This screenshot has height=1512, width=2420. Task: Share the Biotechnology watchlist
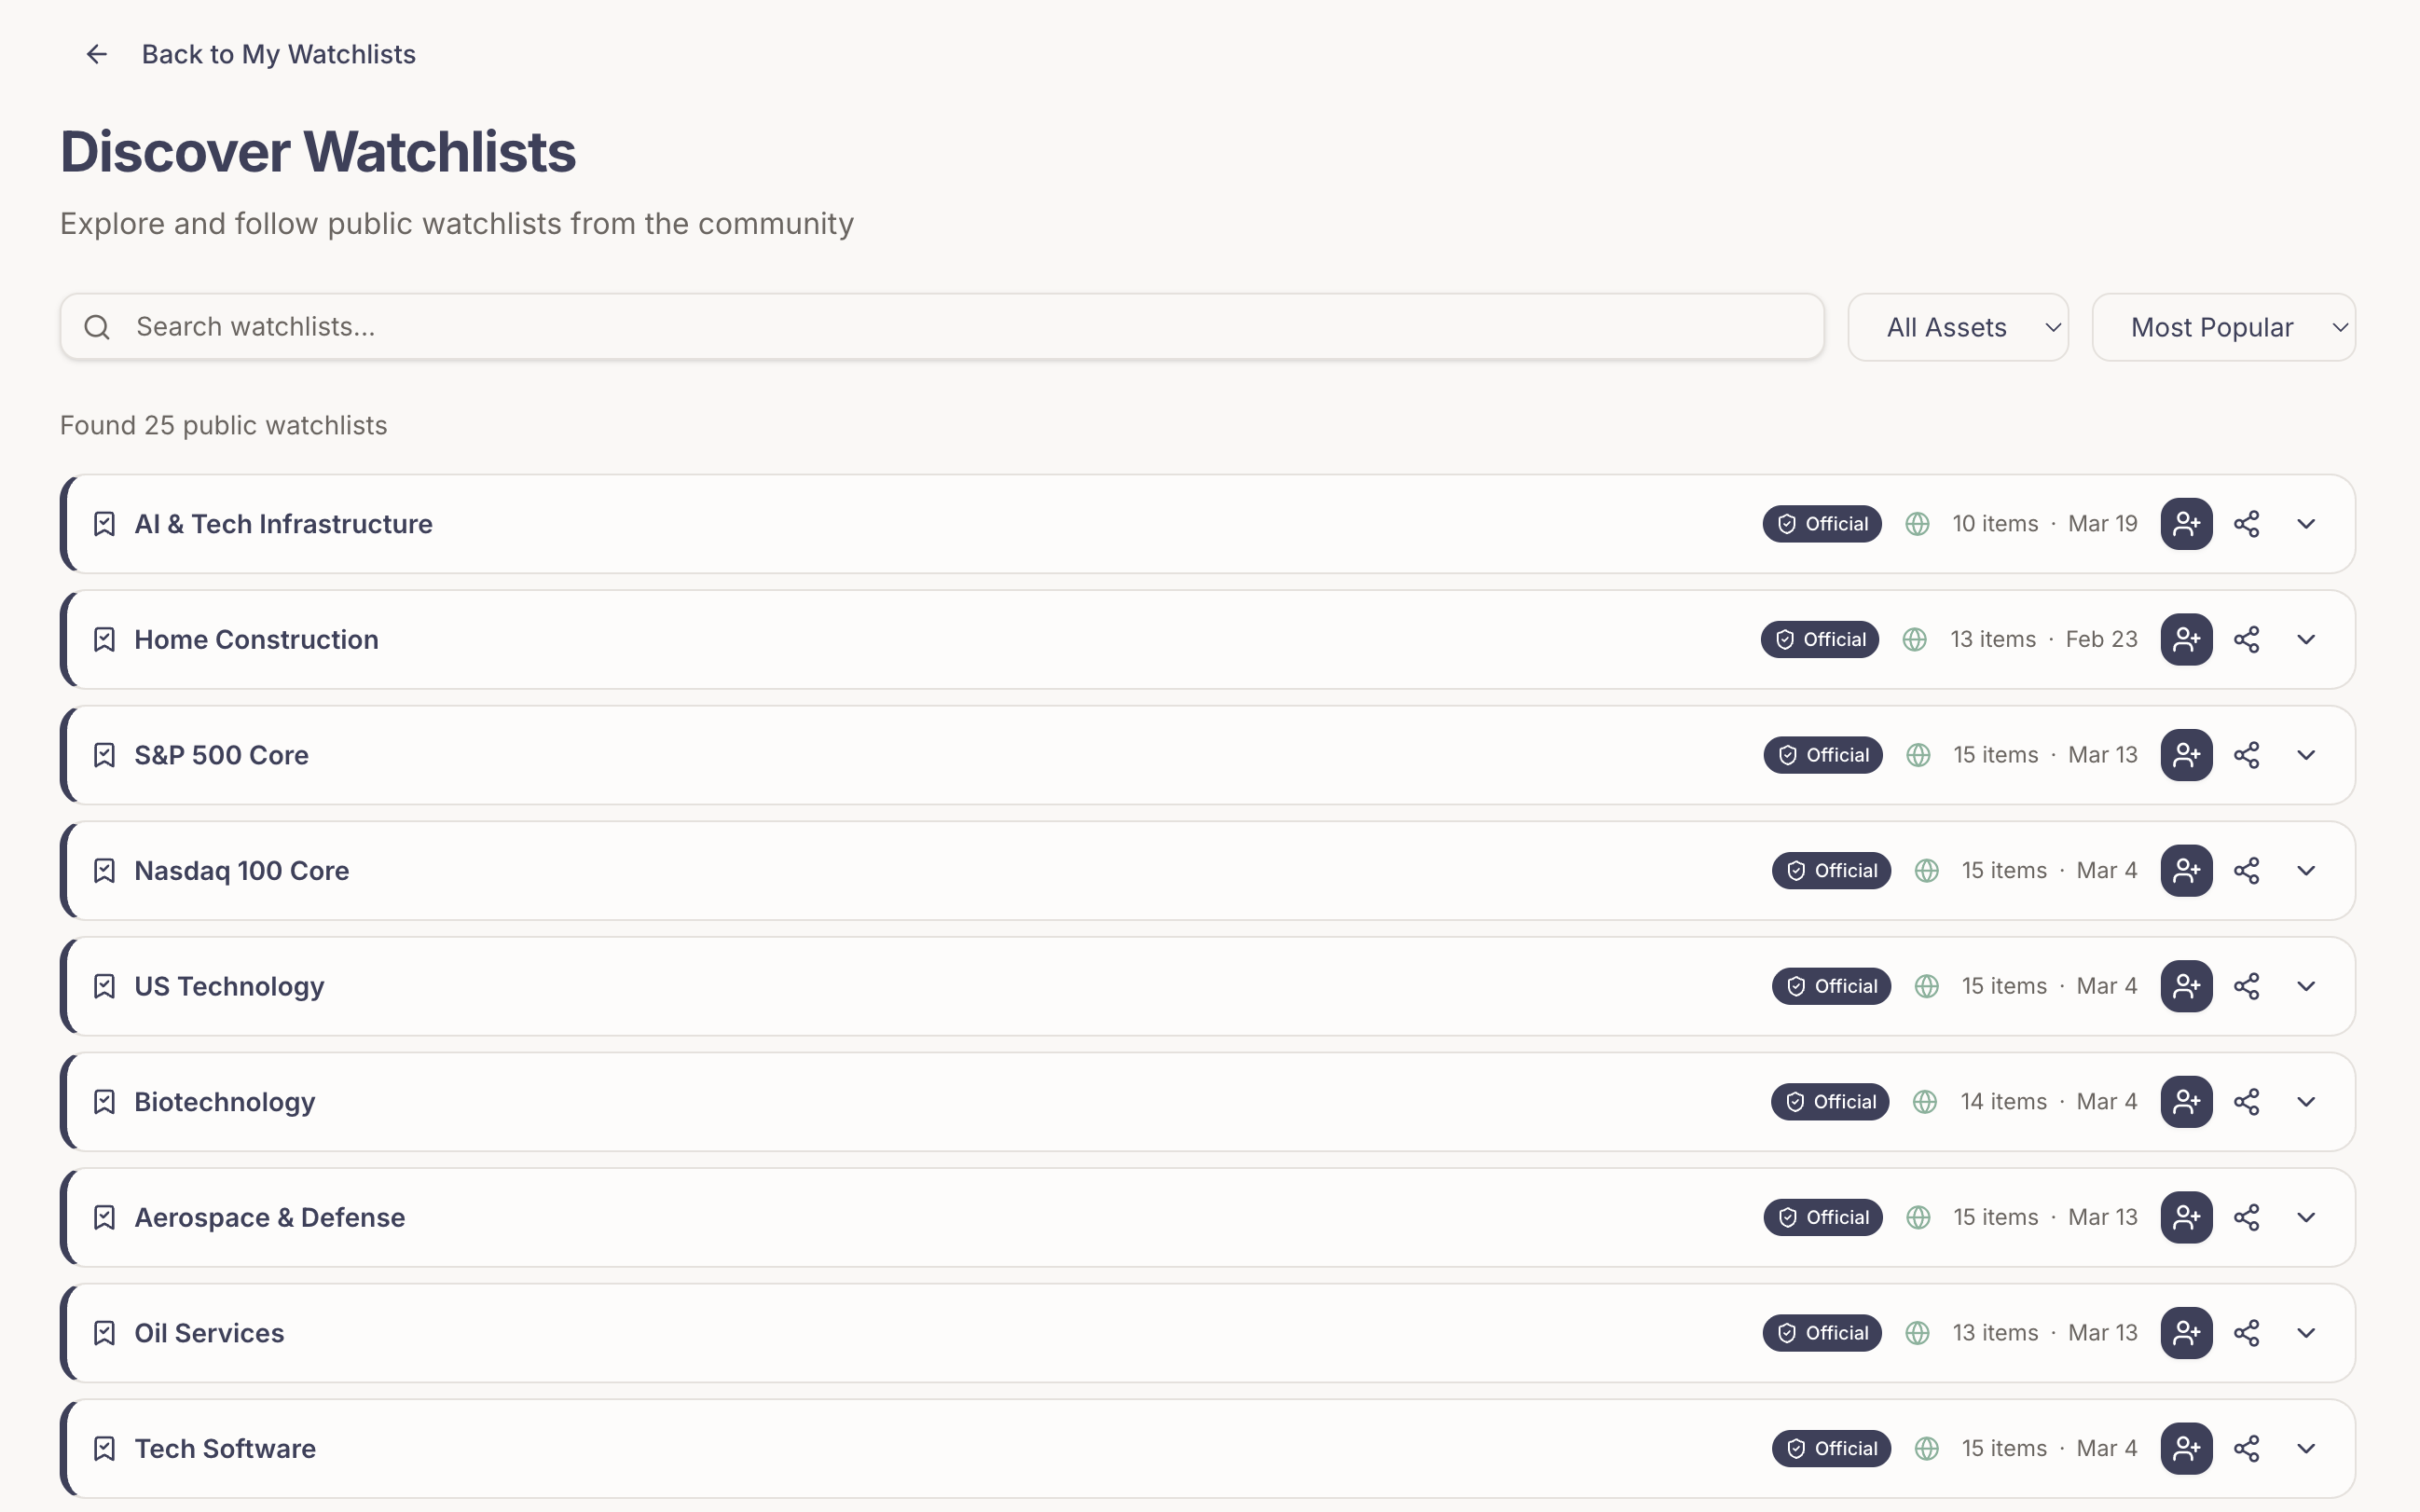tap(2246, 1102)
